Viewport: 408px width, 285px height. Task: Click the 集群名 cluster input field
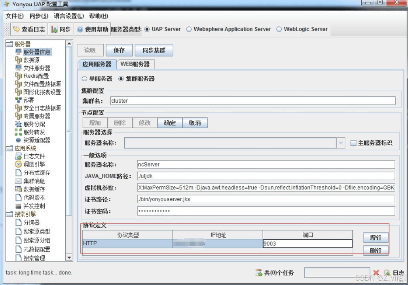253,101
